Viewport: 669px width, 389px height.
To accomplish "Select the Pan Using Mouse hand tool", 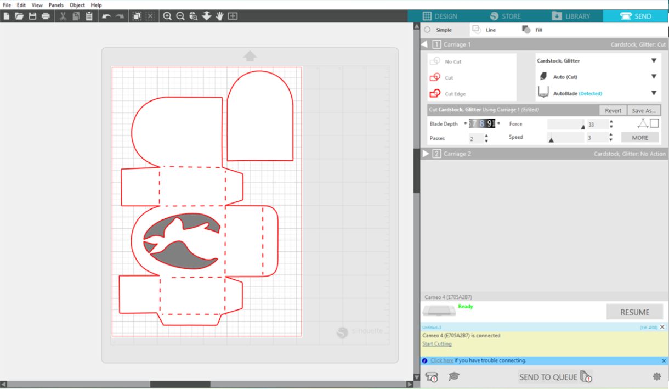I will tap(219, 16).
